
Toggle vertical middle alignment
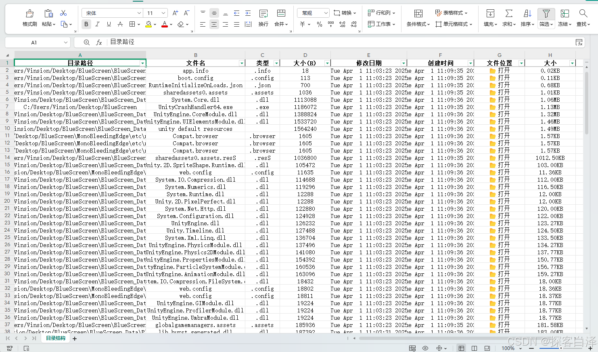[x=214, y=13]
